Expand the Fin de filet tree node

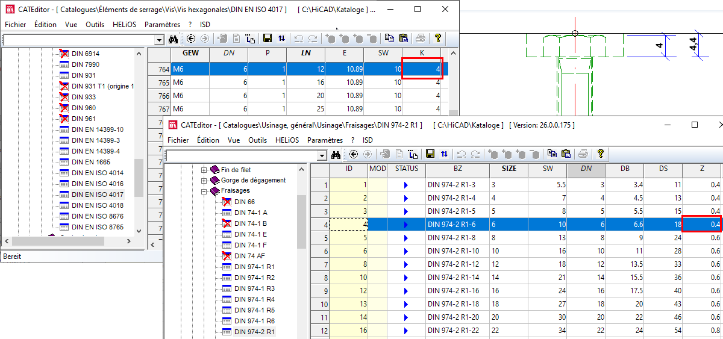click(204, 169)
